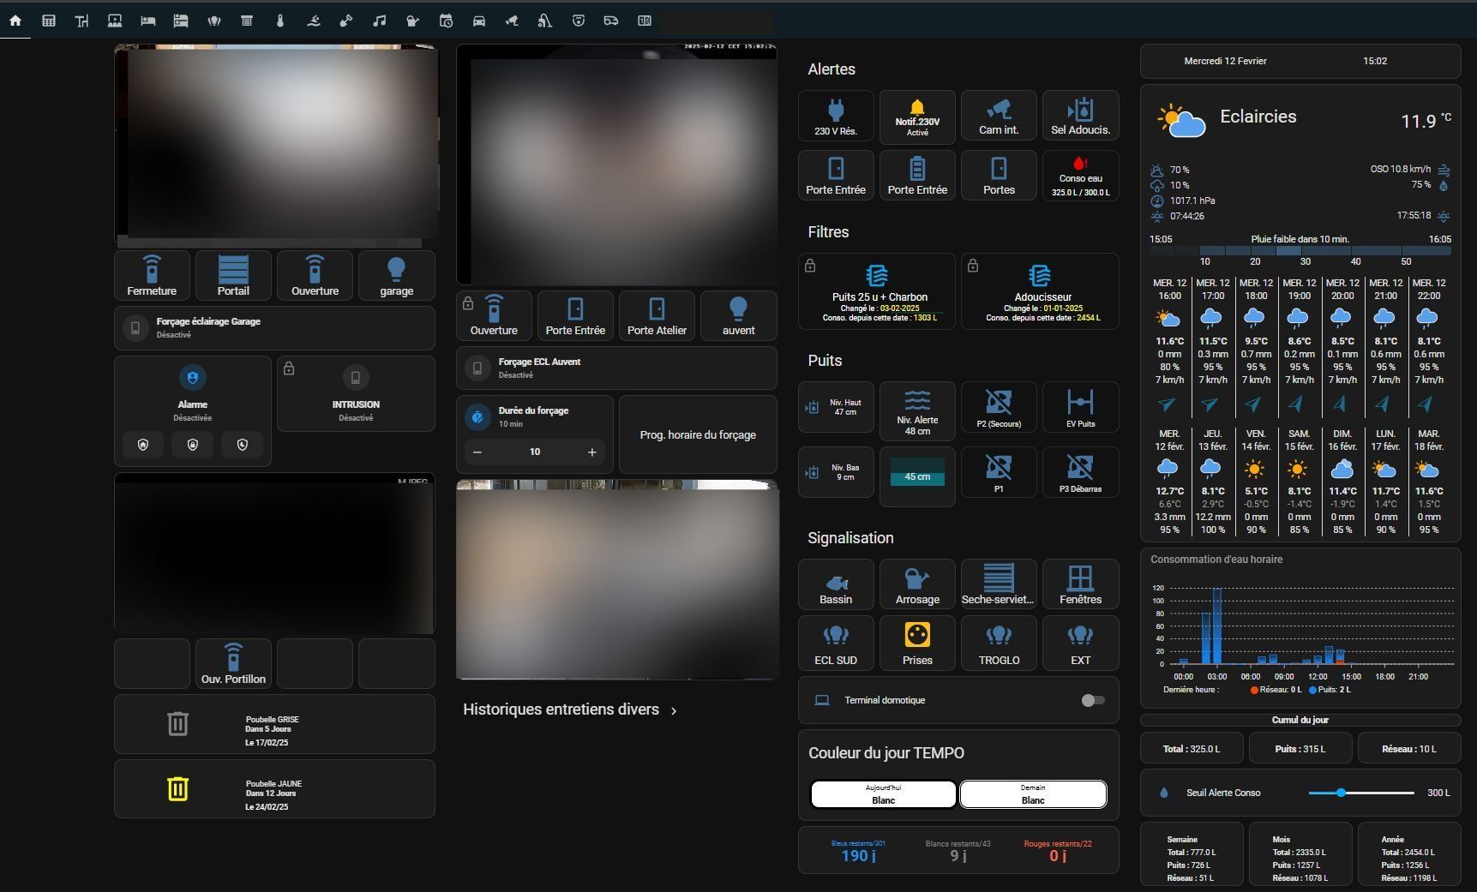This screenshot has width=1477, height=892.
Task: Open the Poubelle GRISE reminder
Action: [x=274, y=724]
